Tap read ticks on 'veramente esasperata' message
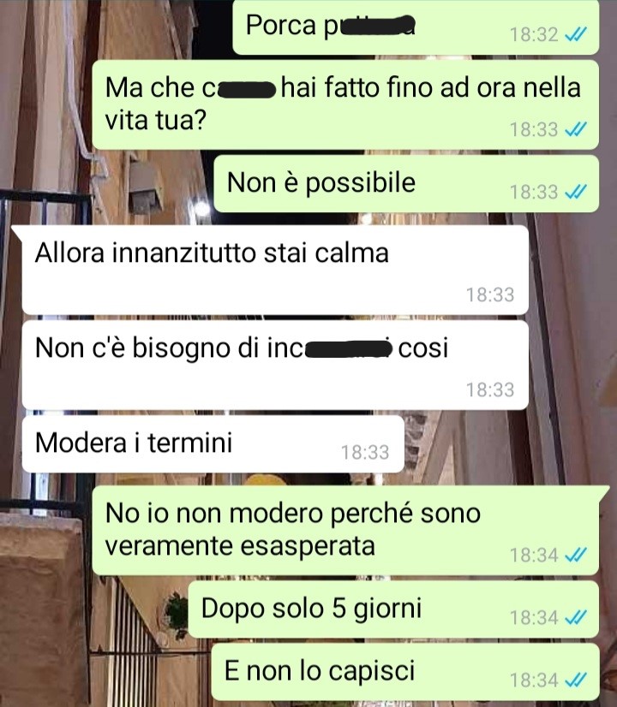 click(576, 555)
